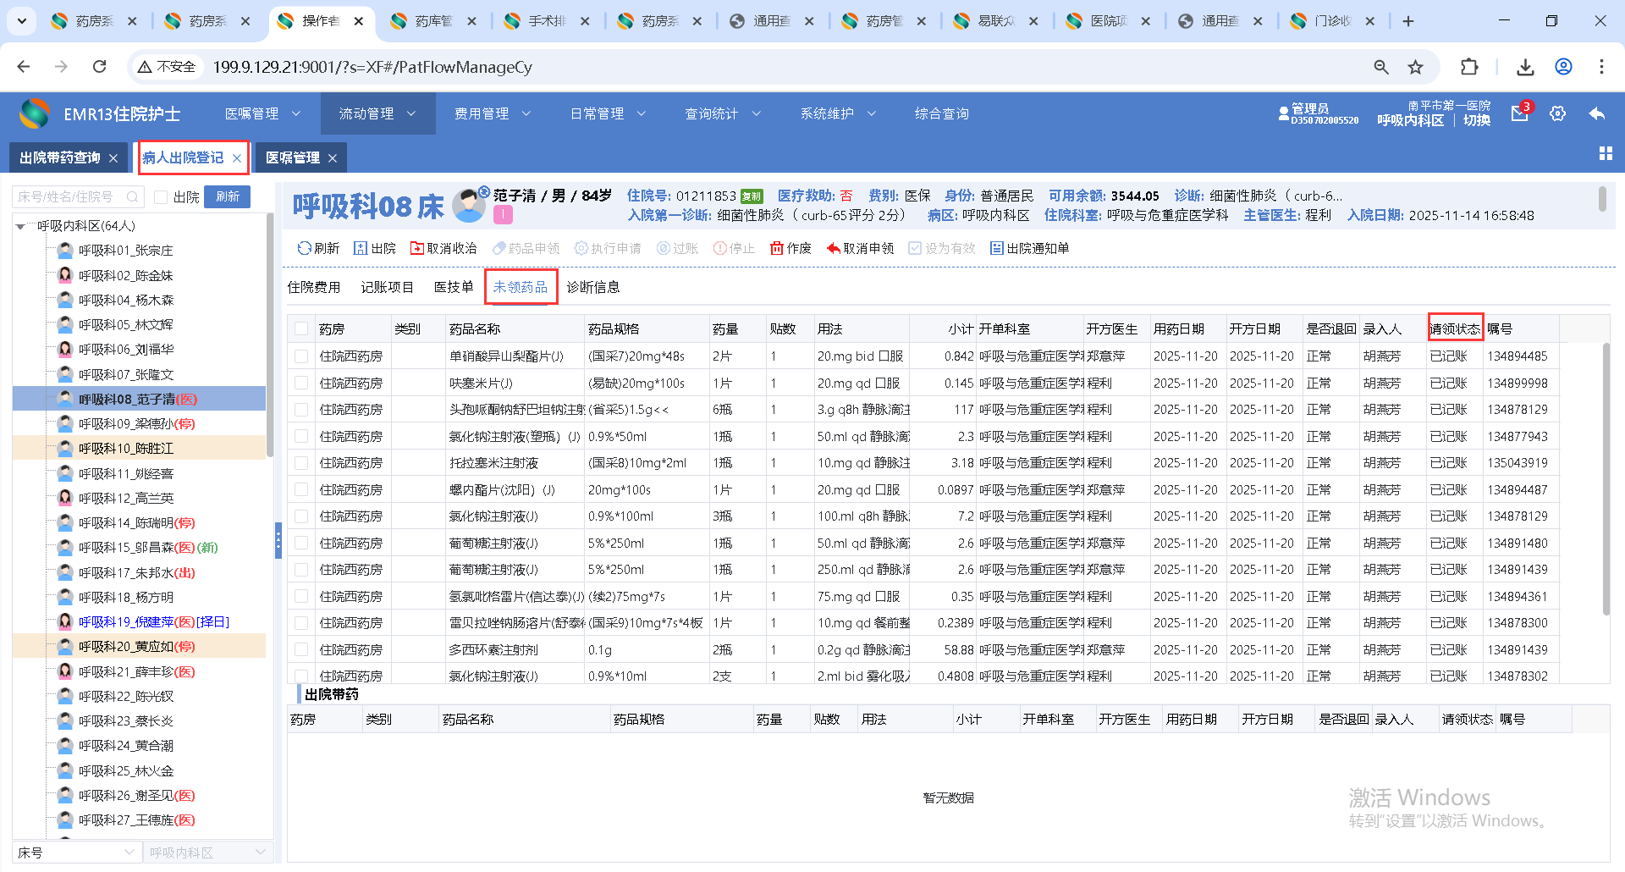The image size is (1625, 872).
Task: Click the patient avatar of 范子清
Action: pyautogui.click(x=468, y=205)
